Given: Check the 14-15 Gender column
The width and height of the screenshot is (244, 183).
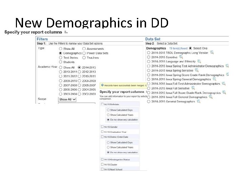Looking at the screenshot, I should coord(102,127).
